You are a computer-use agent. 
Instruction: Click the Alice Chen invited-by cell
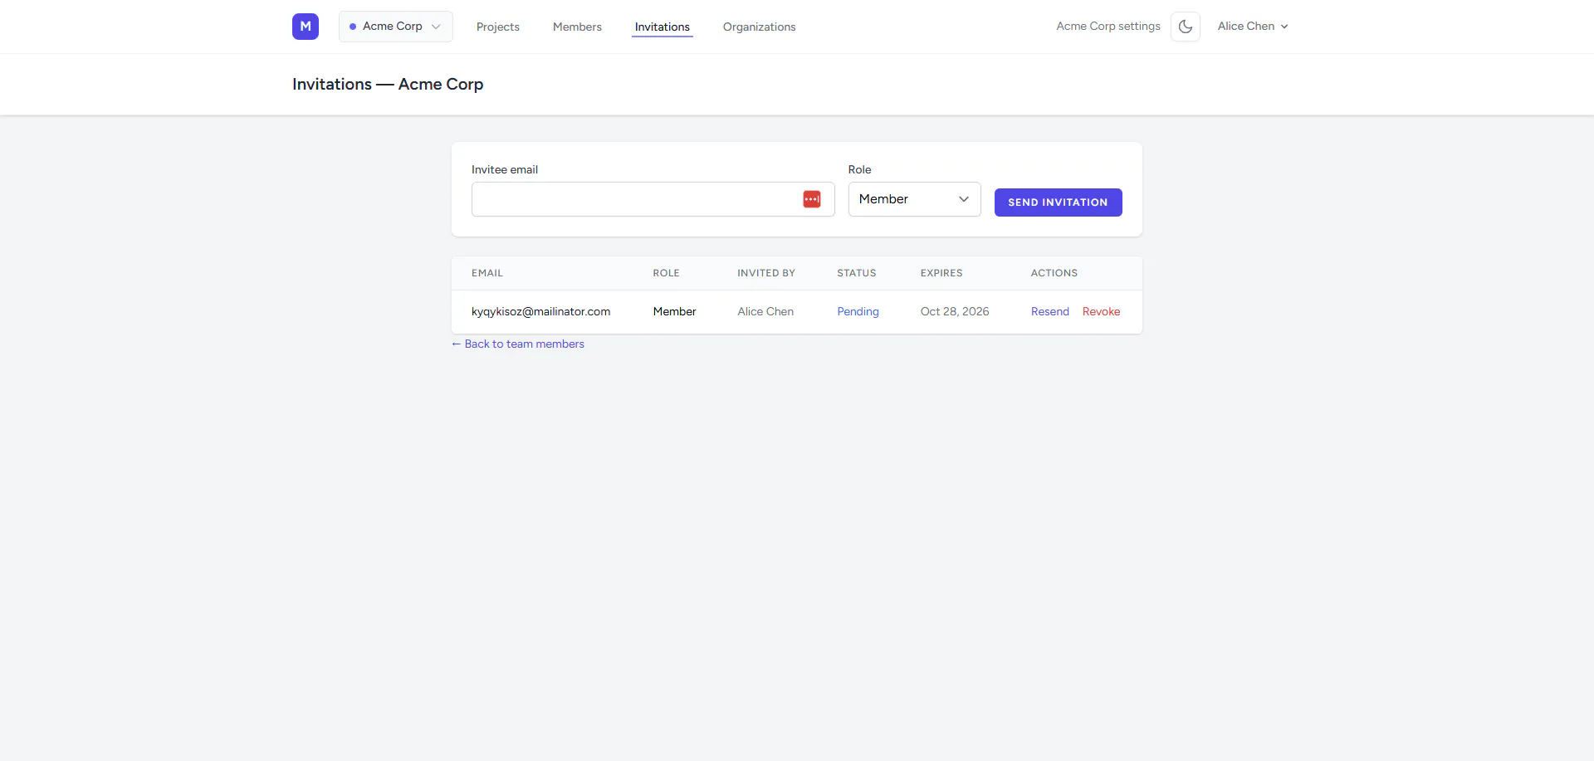765,312
